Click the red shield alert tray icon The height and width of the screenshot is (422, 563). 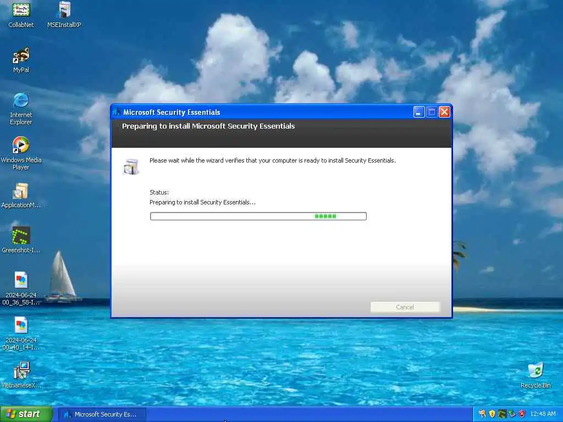pyautogui.click(x=522, y=414)
